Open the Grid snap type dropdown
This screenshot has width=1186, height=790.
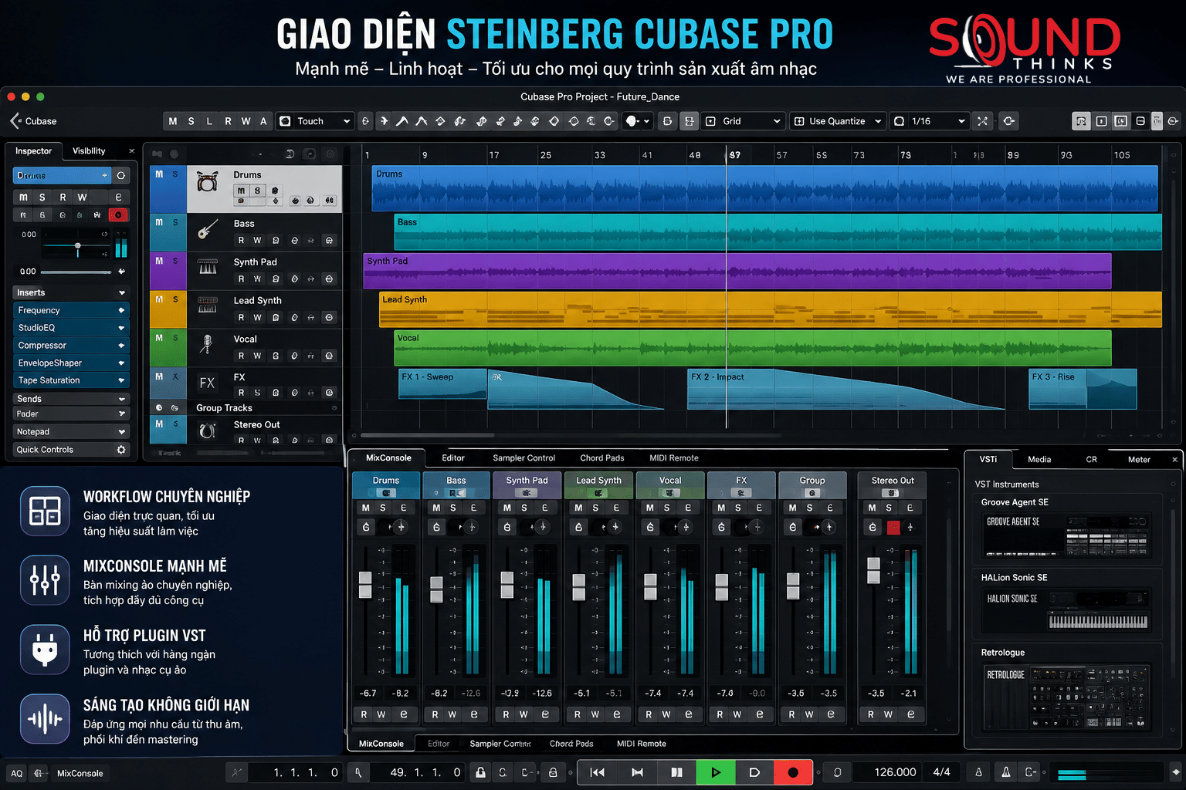(x=744, y=121)
